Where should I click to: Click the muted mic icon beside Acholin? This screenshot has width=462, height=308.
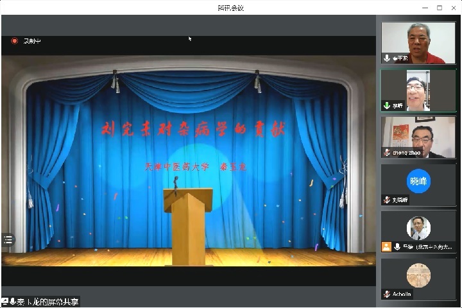tap(387, 294)
